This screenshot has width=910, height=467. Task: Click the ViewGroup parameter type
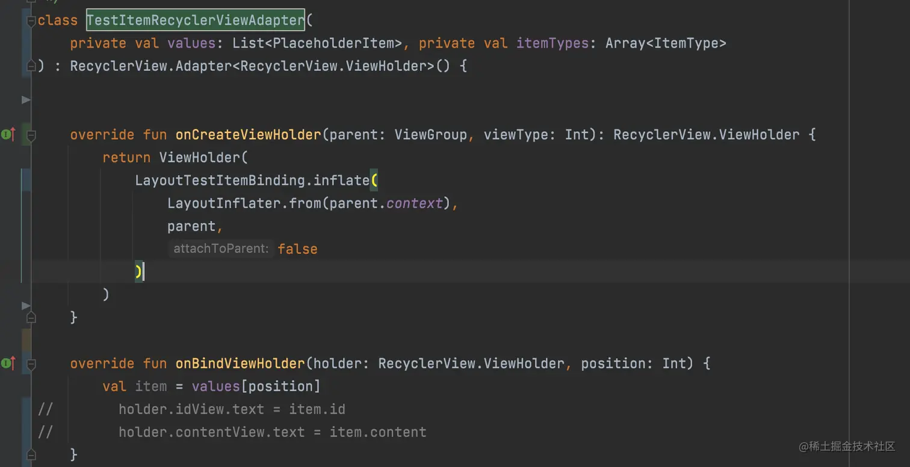(x=430, y=135)
